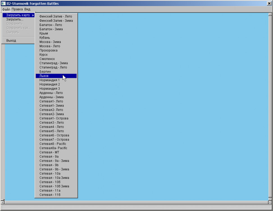Open the Правка menu

17,9
